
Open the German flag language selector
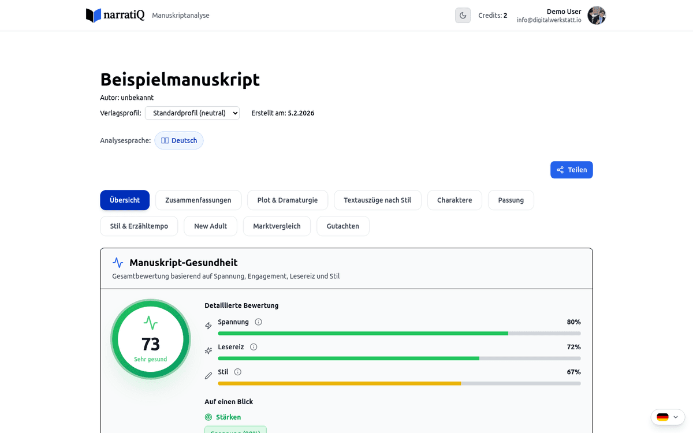(x=668, y=417)
